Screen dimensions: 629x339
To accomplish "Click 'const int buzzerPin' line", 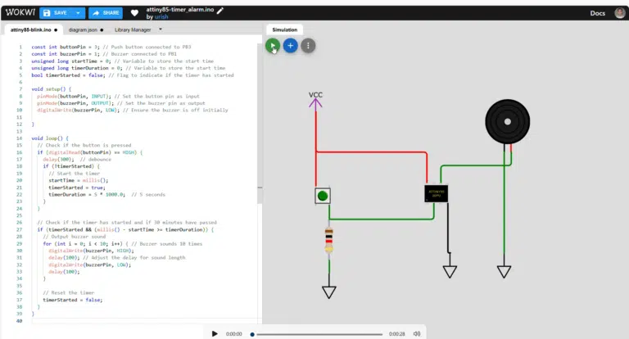I will pos(104,54).
